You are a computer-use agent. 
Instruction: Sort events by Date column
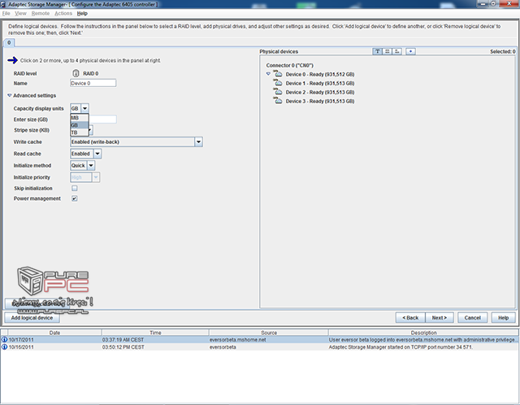pos(54,333)
